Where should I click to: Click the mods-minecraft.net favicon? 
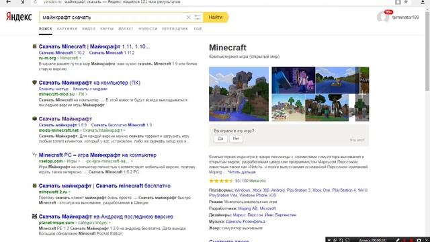tap(34, 118)
